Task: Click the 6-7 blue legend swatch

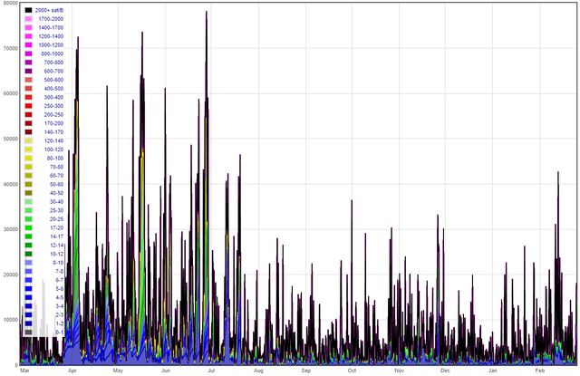Action: (x=28, y=280)
